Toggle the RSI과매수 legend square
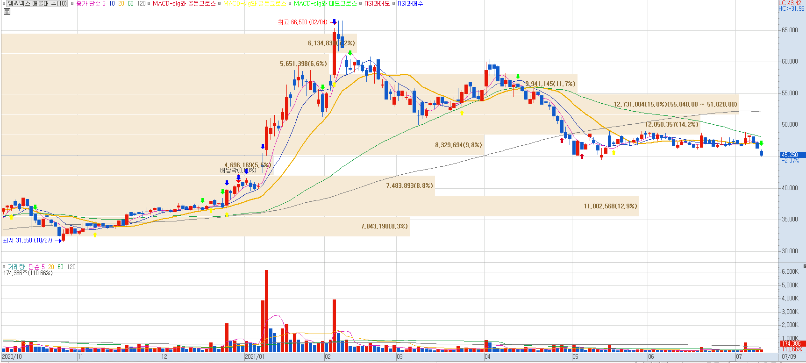This screenshot has height=363, width=806. tap(394, 4)
